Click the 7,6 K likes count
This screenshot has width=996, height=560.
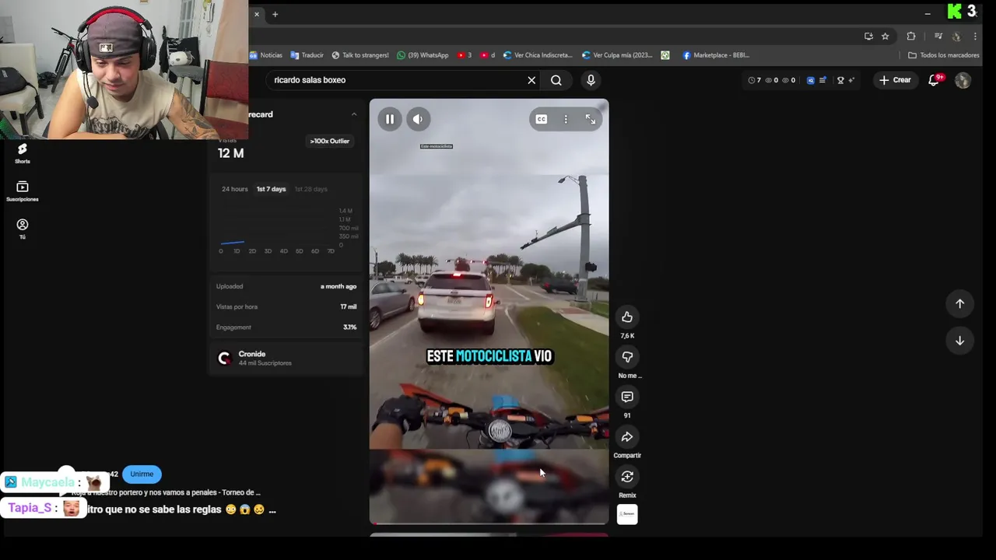pos(627,336)
